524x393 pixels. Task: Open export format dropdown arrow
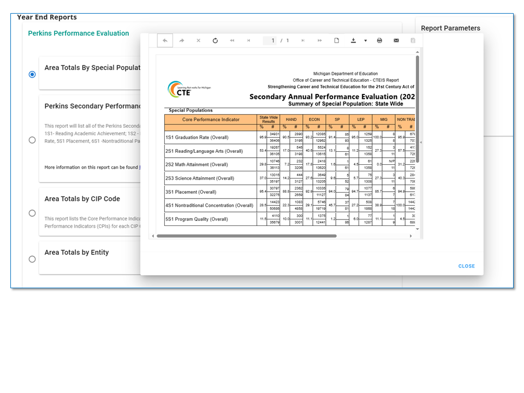(365, 40)
